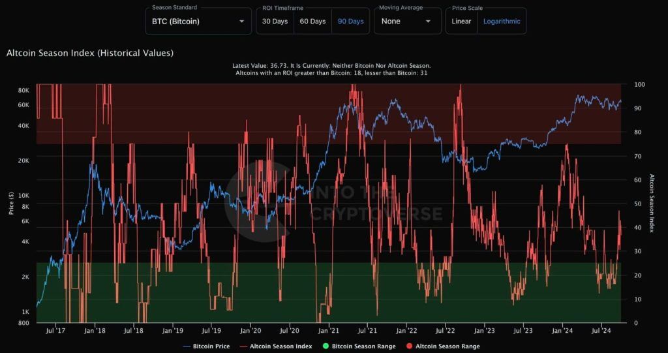Click the Jul '18 x-axis label
Viewport: 668px width, 353px height.
(133, 330)
